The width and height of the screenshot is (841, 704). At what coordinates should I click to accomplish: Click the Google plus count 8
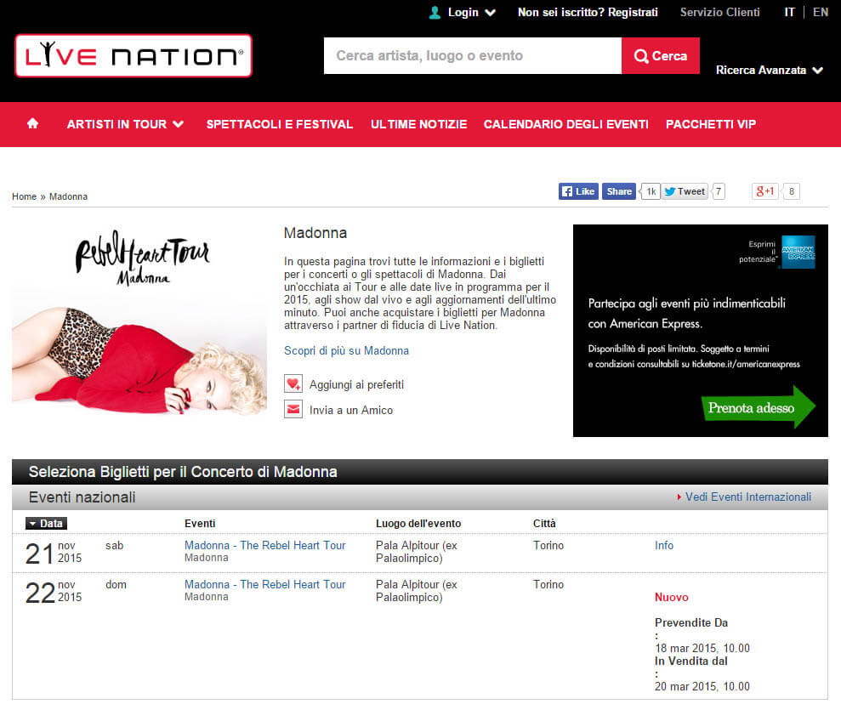[791, 191]
